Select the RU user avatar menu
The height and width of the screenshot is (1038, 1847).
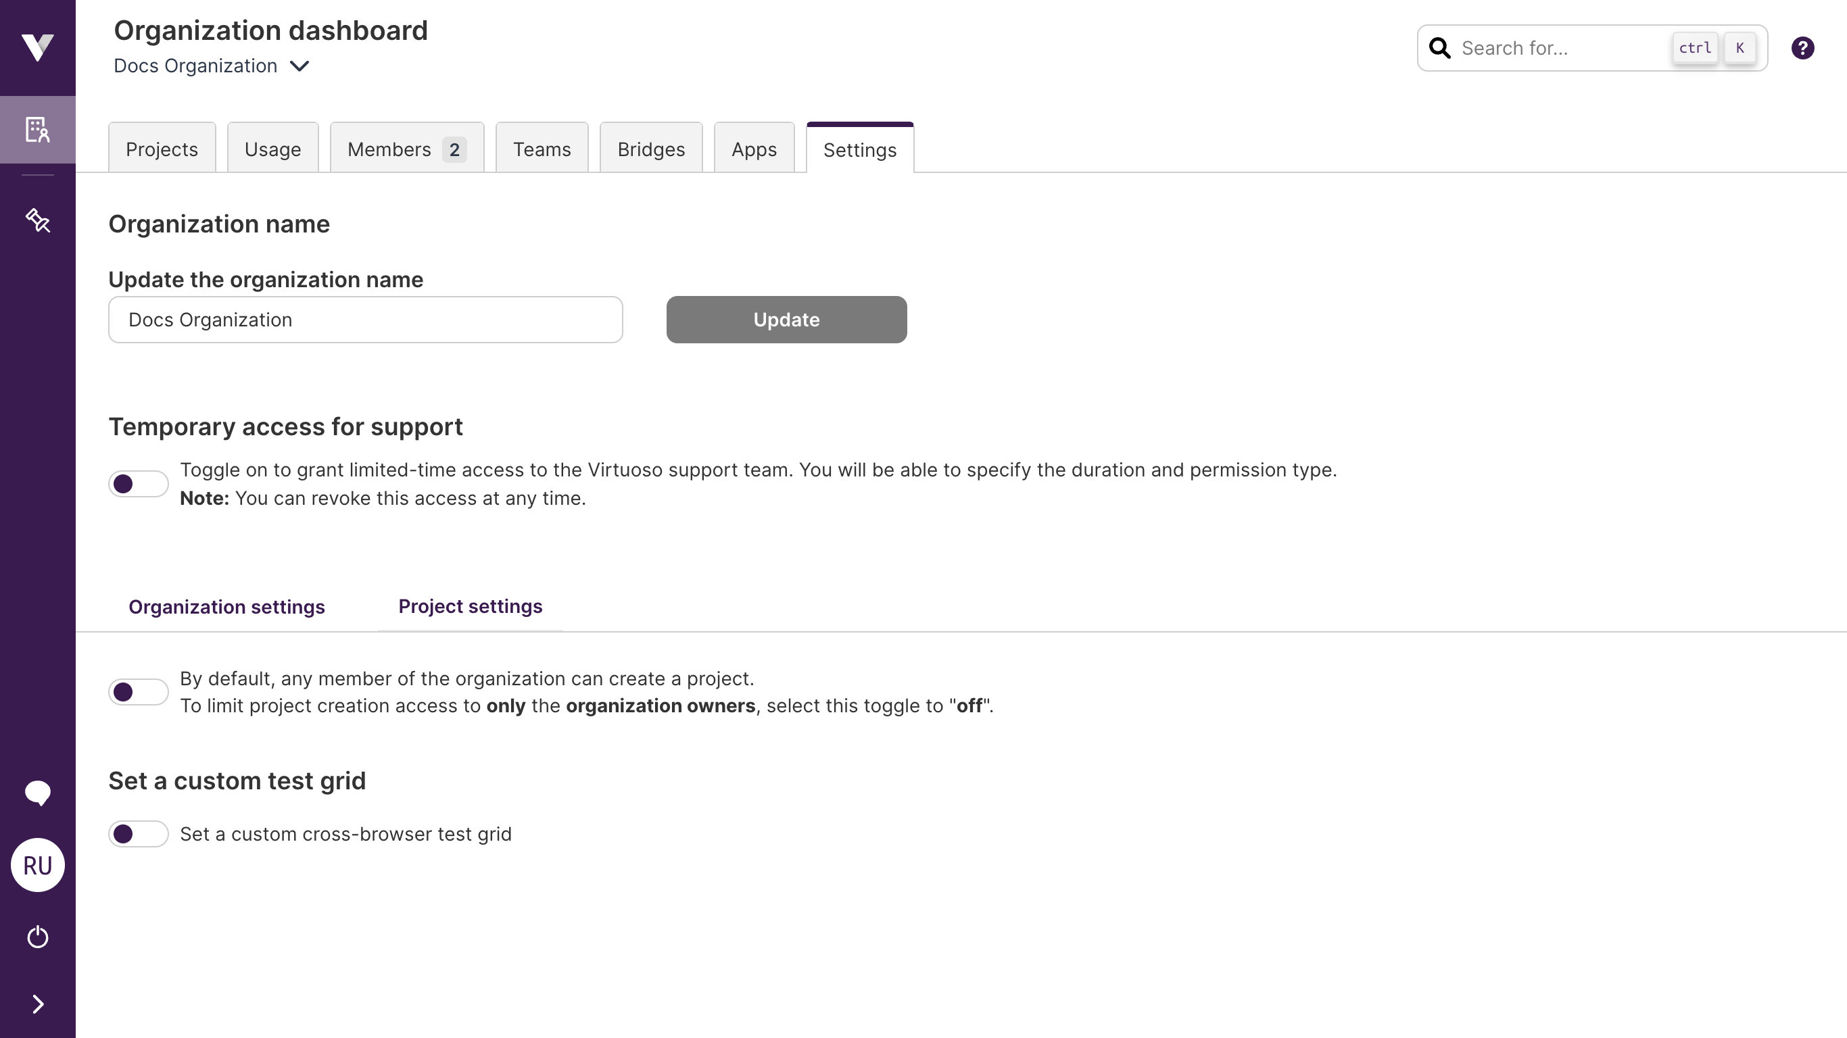click(38, 864)
